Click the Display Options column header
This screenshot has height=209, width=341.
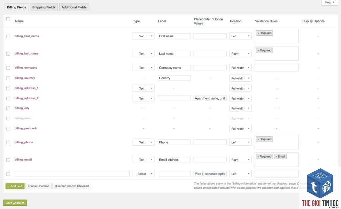pos(313,21)
